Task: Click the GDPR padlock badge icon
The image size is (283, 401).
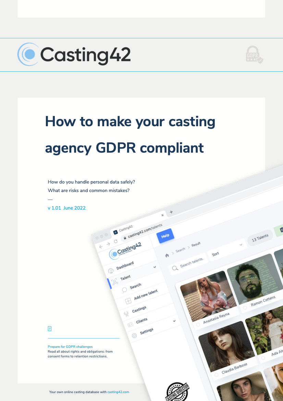Action: click(x=254, y=55)
